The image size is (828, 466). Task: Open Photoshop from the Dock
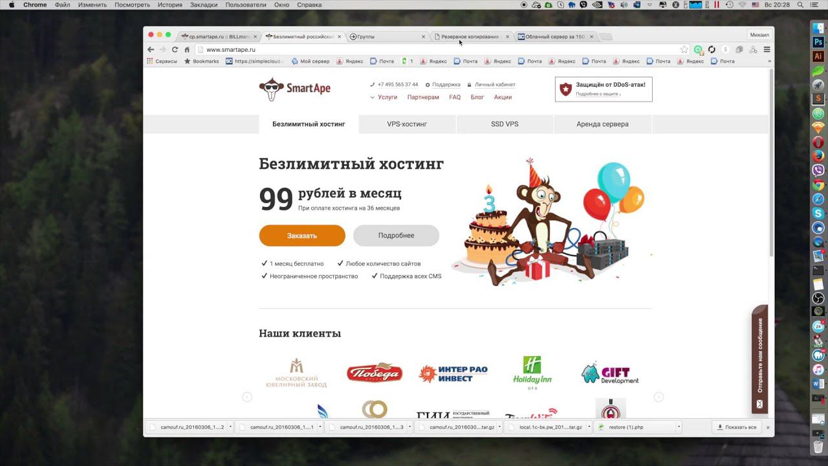click(818, 42)
